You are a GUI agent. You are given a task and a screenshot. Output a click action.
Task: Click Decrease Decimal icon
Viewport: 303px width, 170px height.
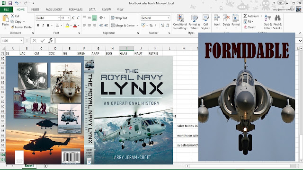tap(168, 25)
